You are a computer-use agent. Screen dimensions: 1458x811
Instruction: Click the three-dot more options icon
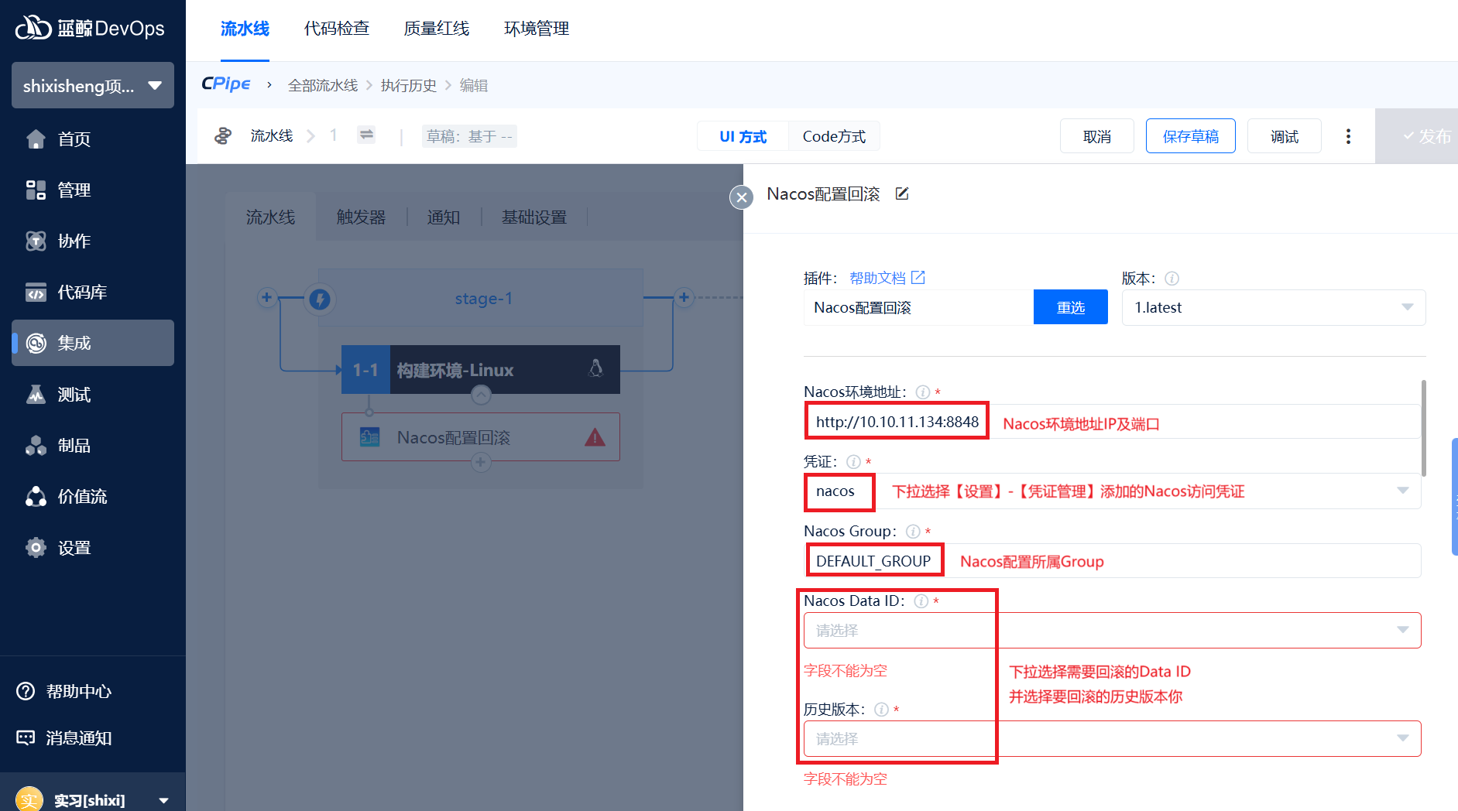pyautogui.click(x=1348, y=136)
